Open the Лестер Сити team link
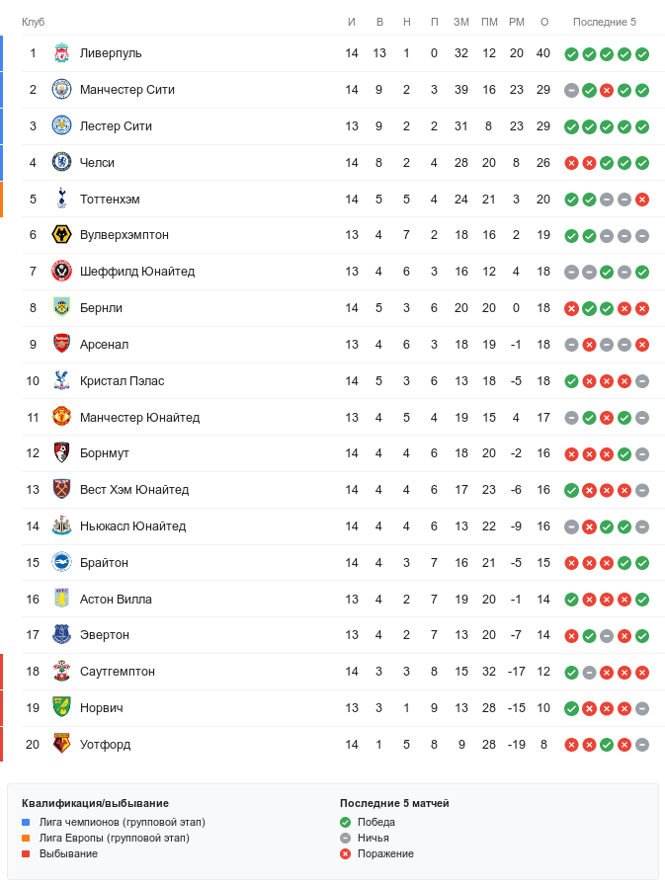The image size is (665, 886). click(x=116, y=126)
